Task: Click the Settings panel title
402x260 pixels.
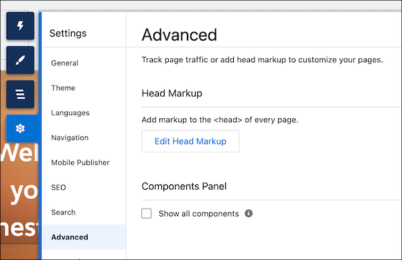Action: point(68,33)
